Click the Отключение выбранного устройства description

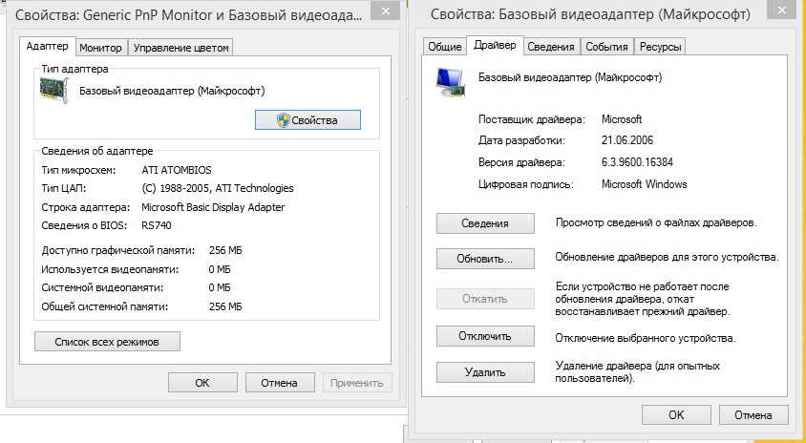[x=646, y=338]
